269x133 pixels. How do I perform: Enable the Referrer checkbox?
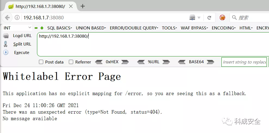(x=71, y=62)
